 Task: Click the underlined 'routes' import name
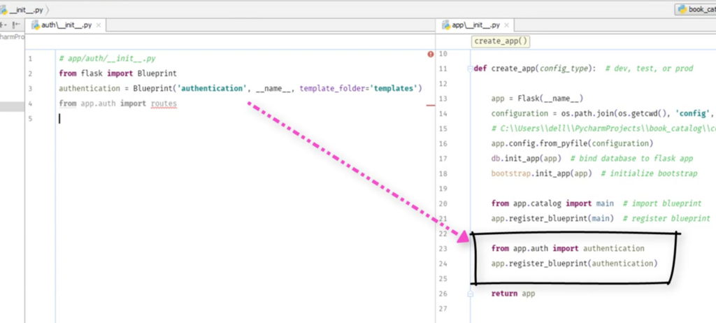tap(164, 103)
